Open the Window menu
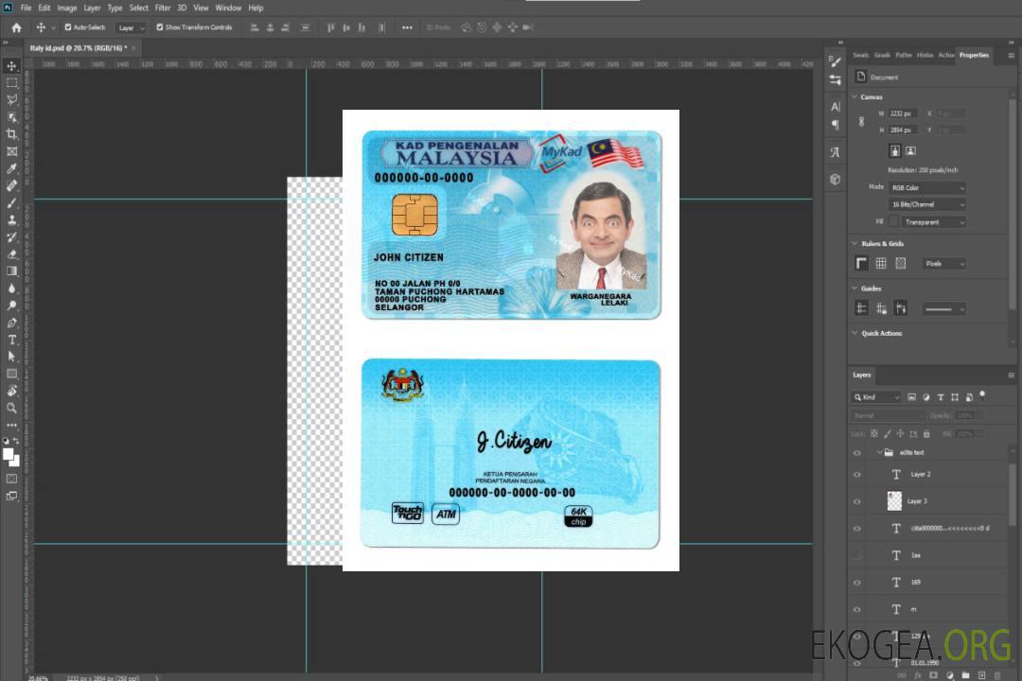The width and height of the screenshot is (1022, 681). pyautogui.click(x=228, y=8)
